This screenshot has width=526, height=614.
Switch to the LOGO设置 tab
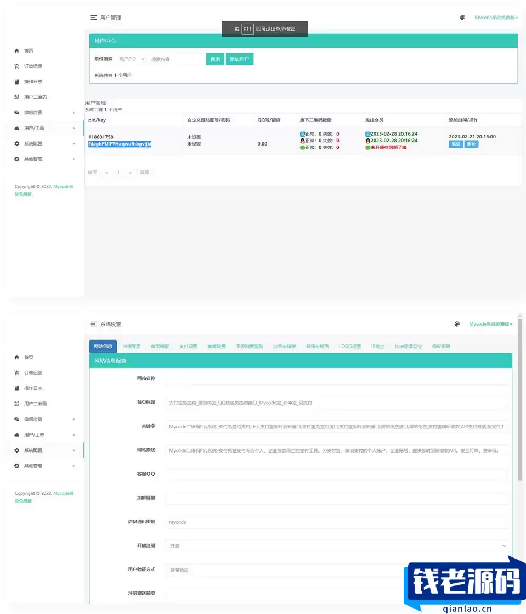350,346
